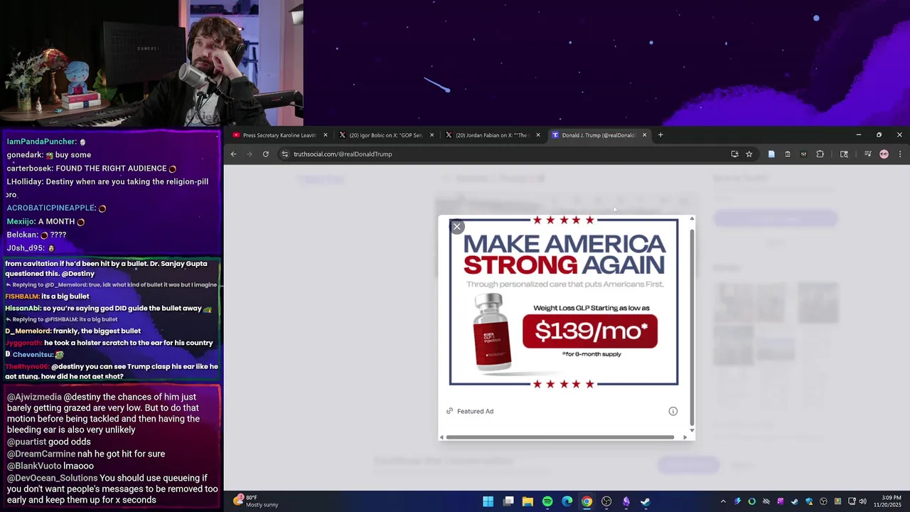This screenshot has width=910, height=512.
Task: Click the OBS icon in system tray
Action: (x=823, y=501)
